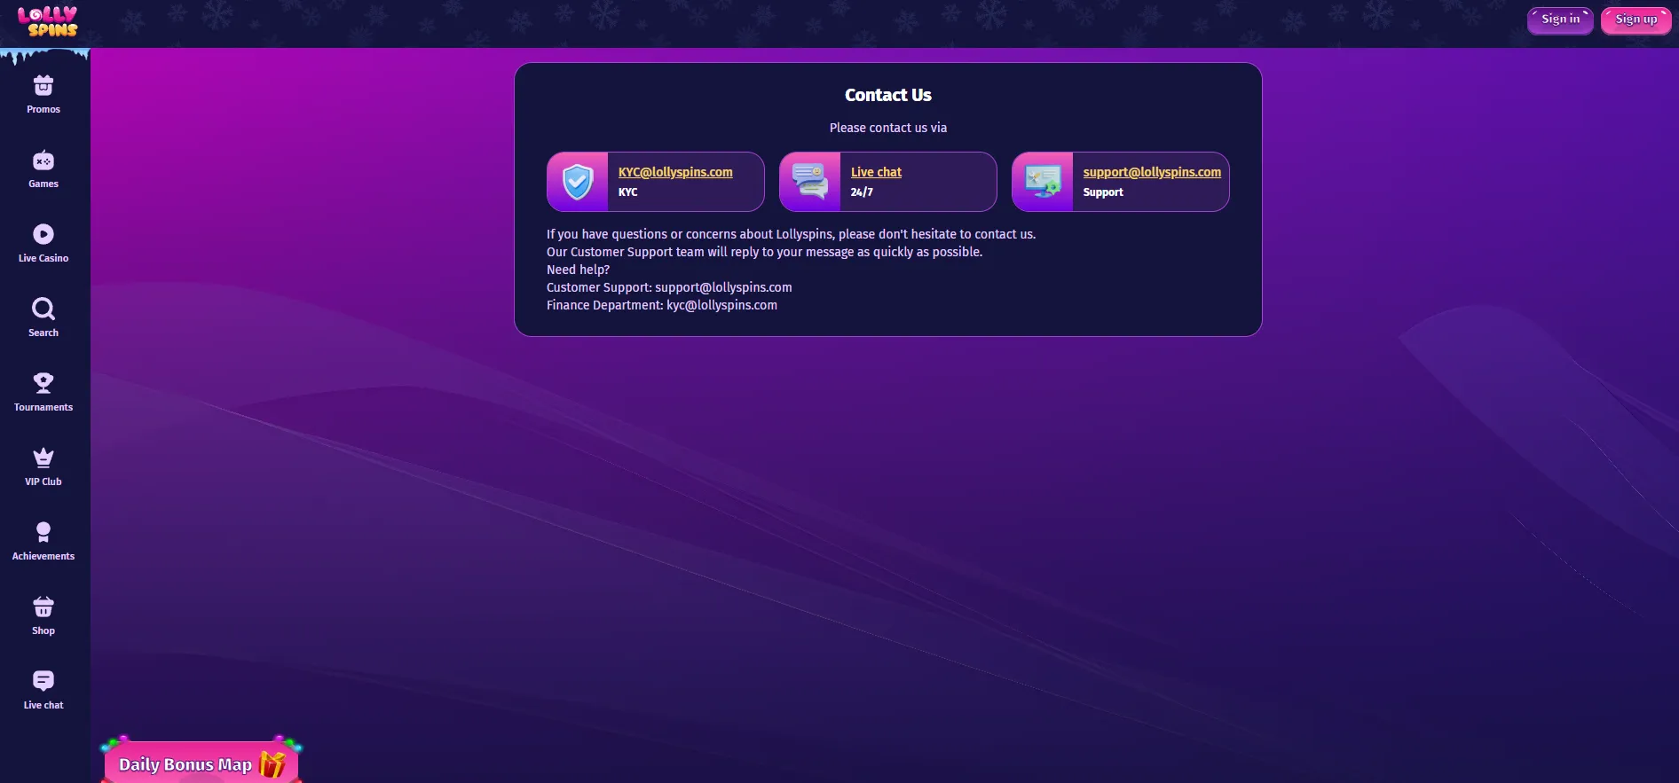
Task: Click the Support monitor icon
Action: pos(1043,182)
